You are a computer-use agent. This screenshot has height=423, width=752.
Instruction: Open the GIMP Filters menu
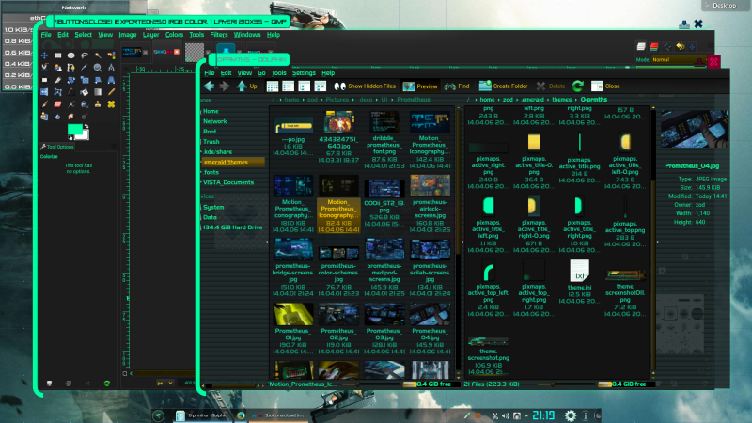[219, 35]
